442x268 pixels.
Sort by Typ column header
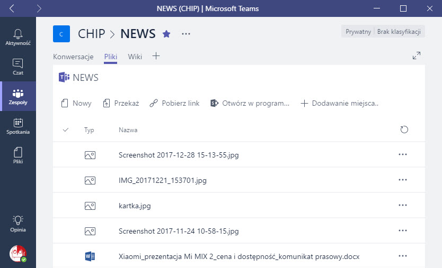coord(89,130)
